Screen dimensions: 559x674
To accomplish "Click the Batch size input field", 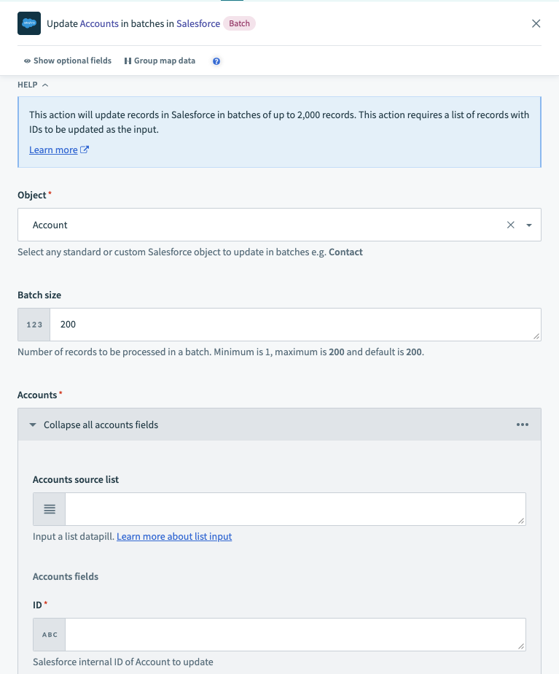I will point(294,325).
